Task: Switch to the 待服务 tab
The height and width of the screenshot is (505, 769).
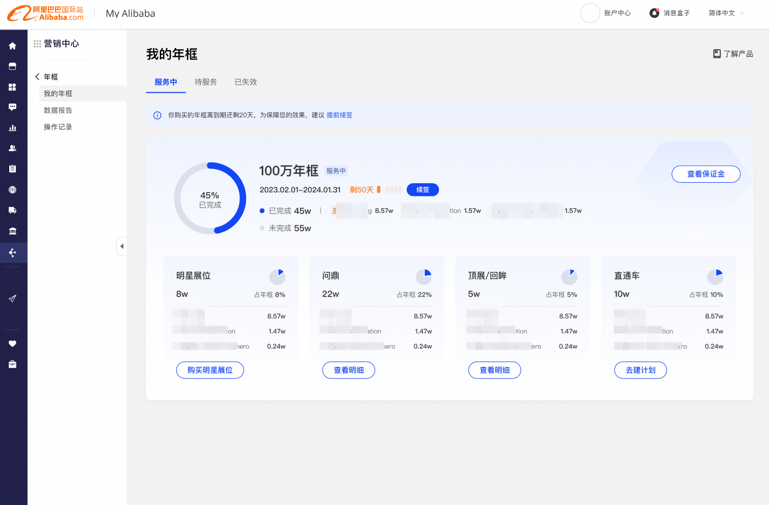Action: (x=206, y=82)
